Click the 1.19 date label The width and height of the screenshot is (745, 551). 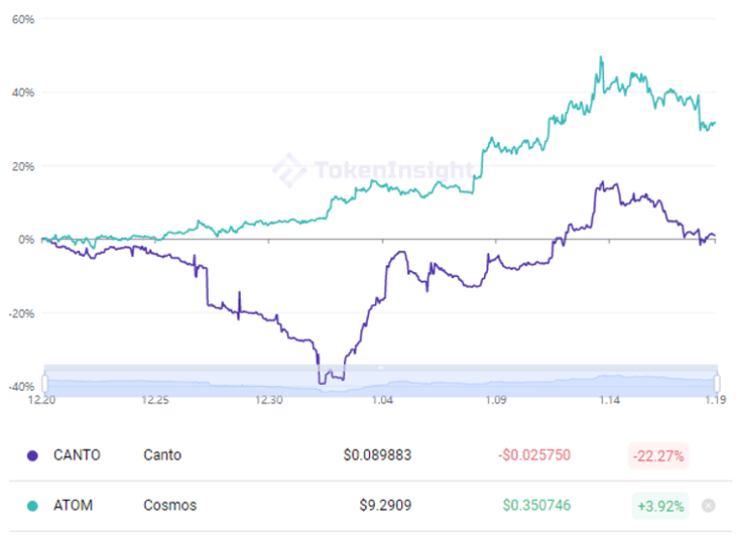716,400
